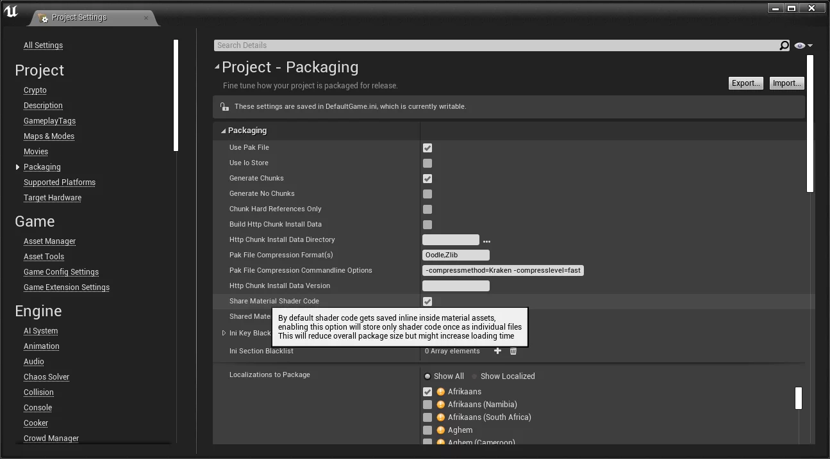Viewport: 830px width, 459px height.
Task: Open the eye view options icon
Action: point(802,45)
